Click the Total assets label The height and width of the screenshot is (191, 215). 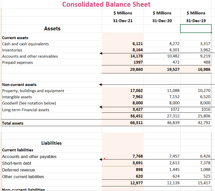tap(13, 123)
